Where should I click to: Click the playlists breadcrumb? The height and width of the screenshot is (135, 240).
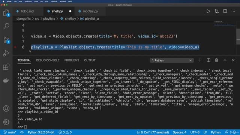(x=49, y=19)
